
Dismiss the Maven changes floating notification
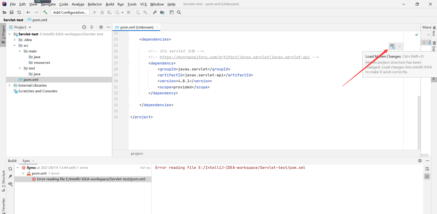point(400,47)
